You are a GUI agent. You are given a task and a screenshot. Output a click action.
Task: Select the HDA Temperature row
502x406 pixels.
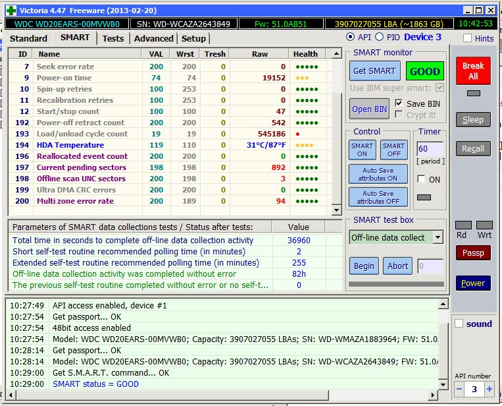pyautogui.click(x=170, y=145)
